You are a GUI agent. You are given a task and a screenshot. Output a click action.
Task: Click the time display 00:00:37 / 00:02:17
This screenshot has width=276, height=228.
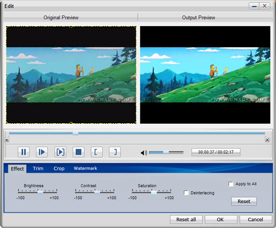[x=216, y=152]
